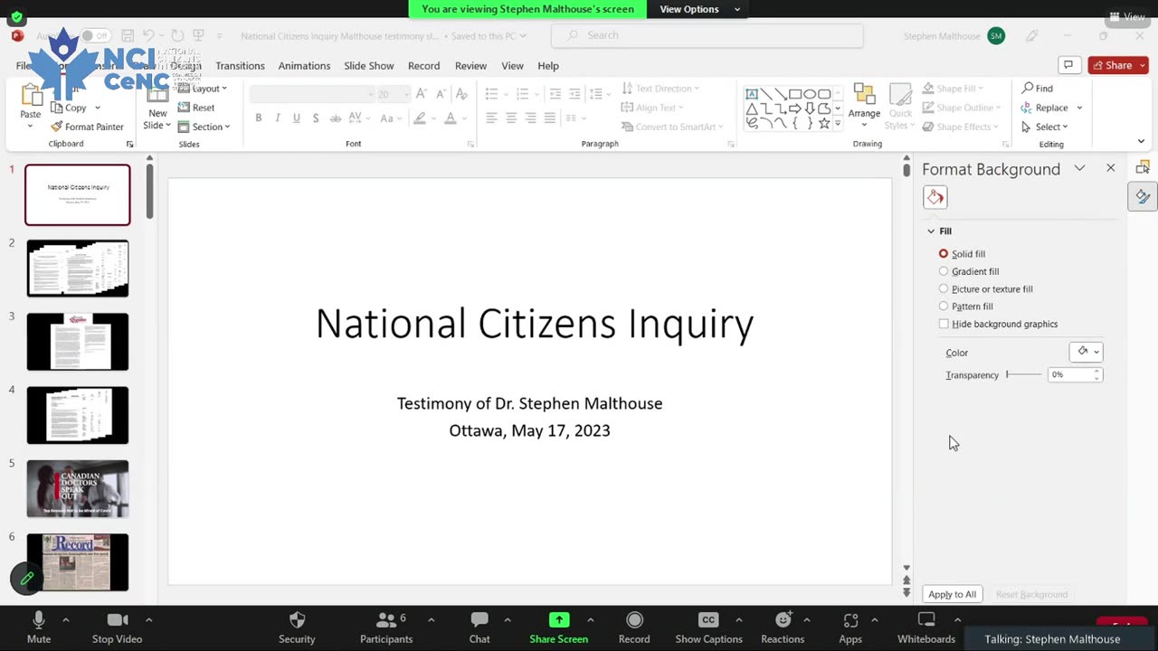
Task: Click the Center alignment icon
Action: pyautogui.click(x=511, y=118)
